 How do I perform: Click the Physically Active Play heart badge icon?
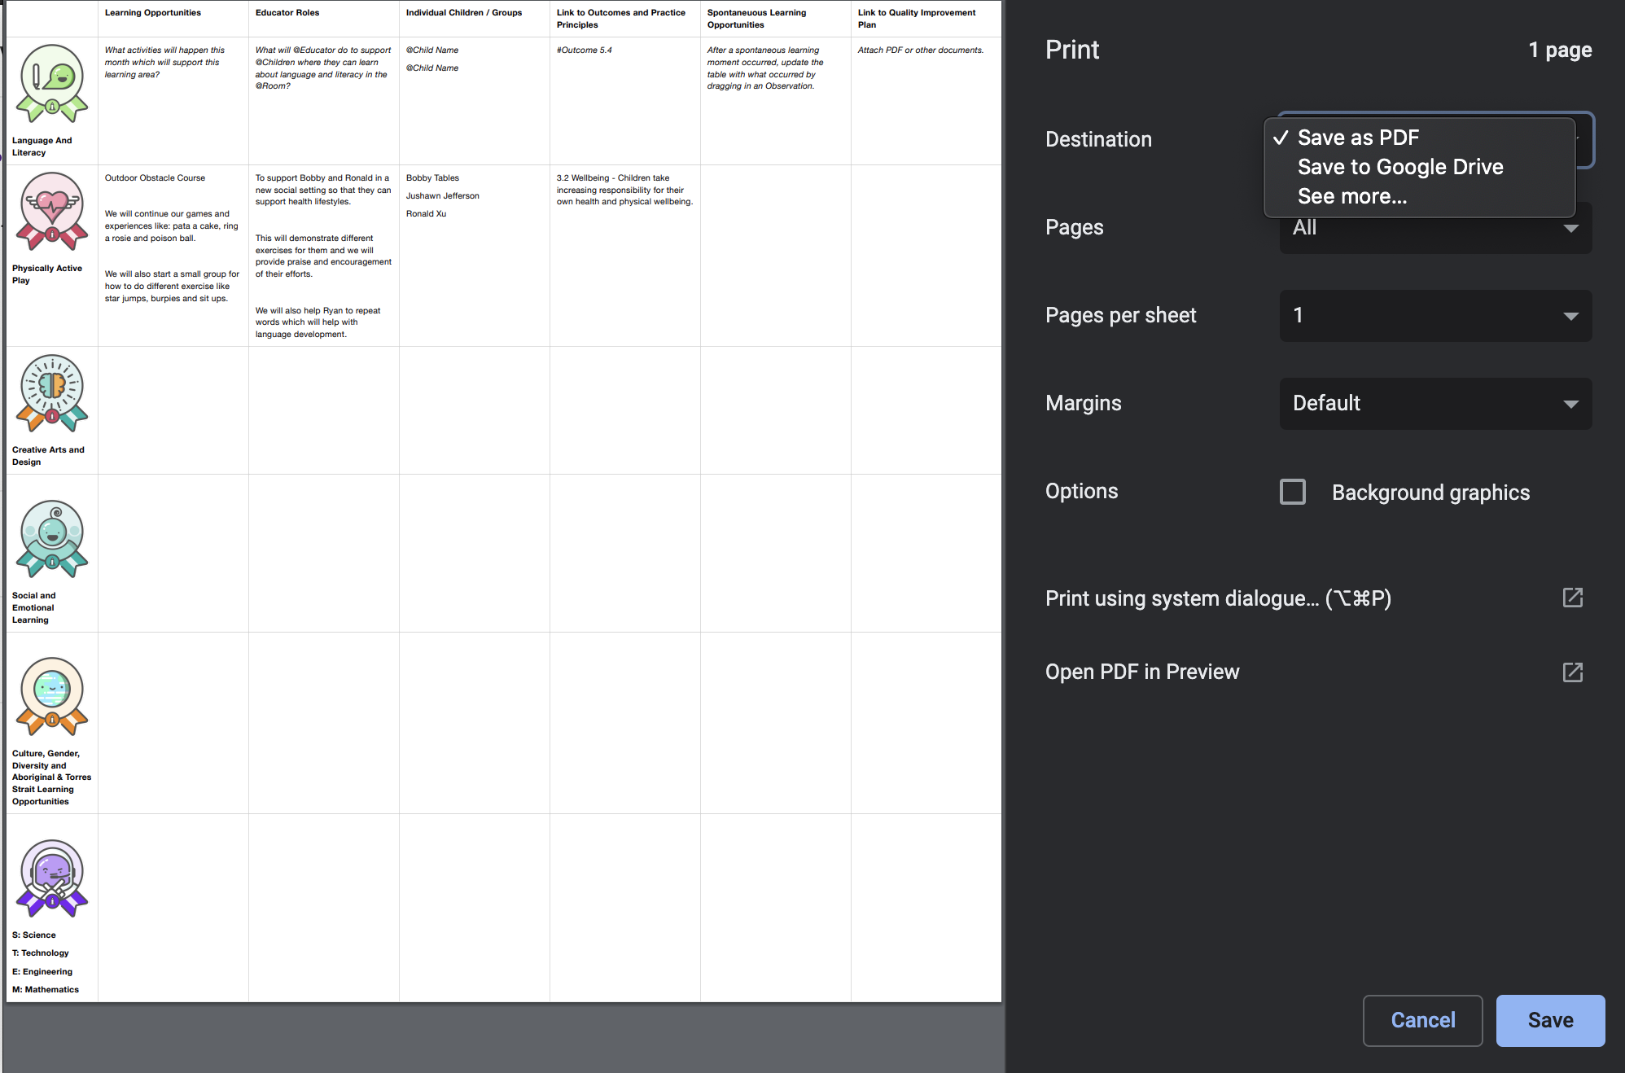[x=52, y=212]
